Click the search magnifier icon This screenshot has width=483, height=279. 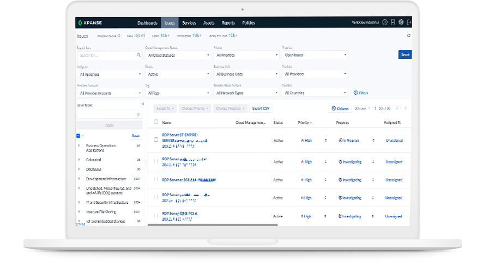pyautogui.click(x=139, y=55)
